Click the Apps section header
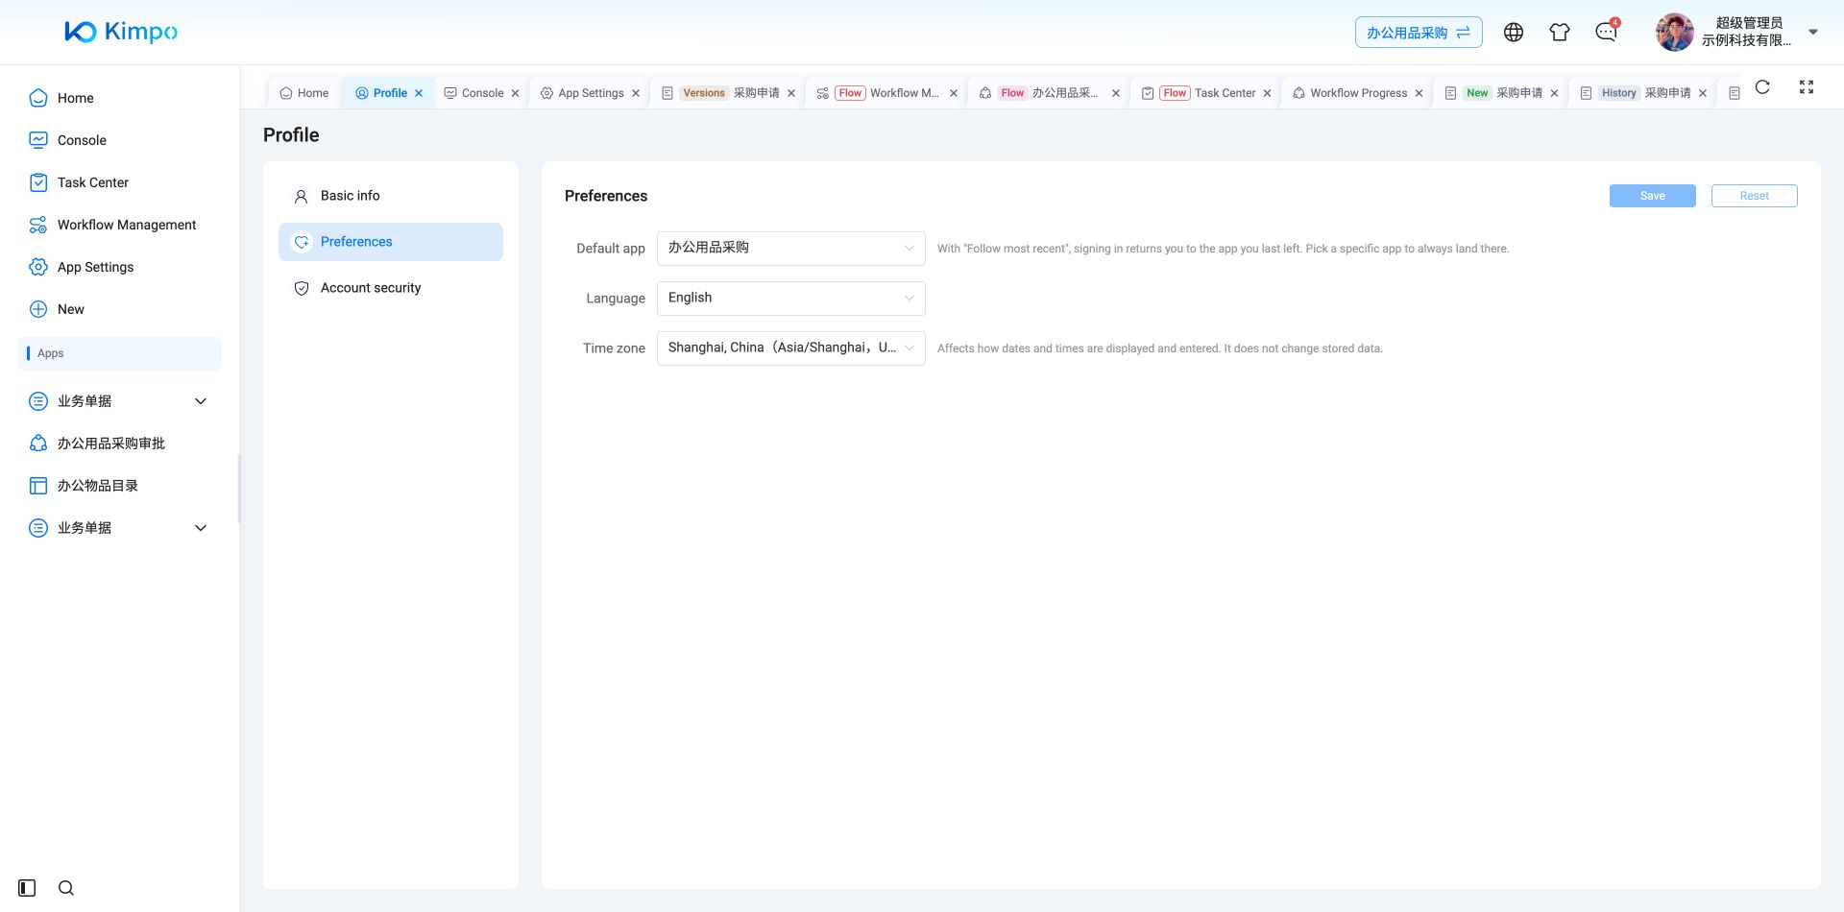The image size is (1844, 912). pos(120,353)
